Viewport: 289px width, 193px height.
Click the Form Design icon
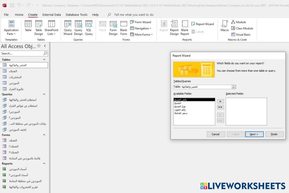113,28
